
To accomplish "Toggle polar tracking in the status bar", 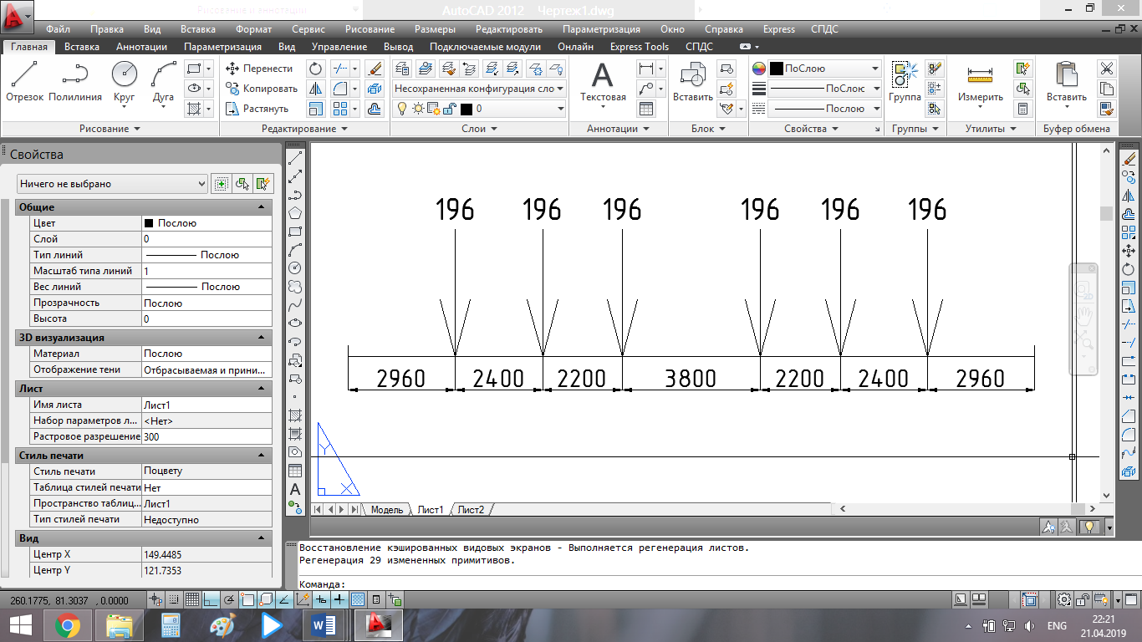I will tap(229, 599).
